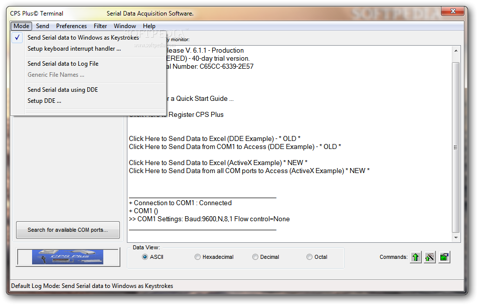Select the Octal data view option
Screen dimensions: 478x305
[x=316, y=257]
